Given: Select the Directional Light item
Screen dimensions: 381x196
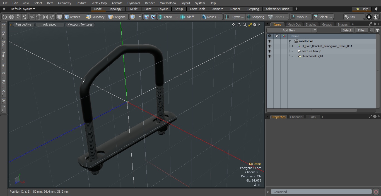Looking at the screenshot, I should point(312,56).
